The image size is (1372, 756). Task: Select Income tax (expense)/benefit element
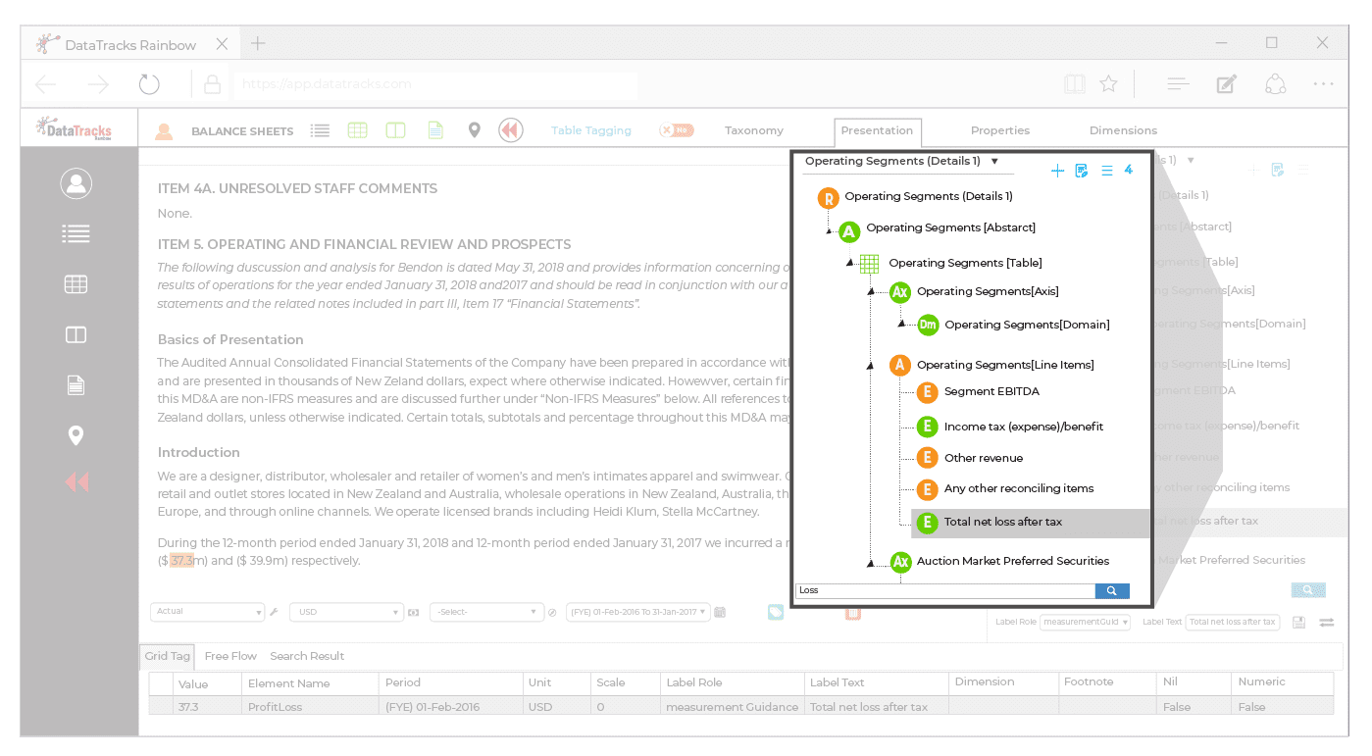point(1023,427)
